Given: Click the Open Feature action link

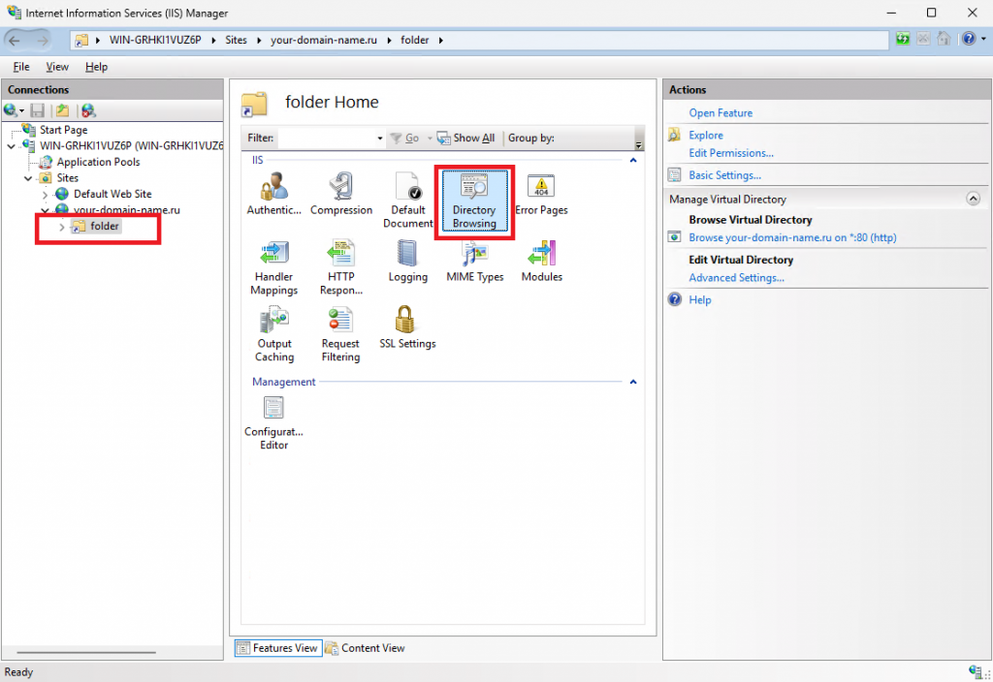Looking at the screenshot, I should click(x=721, y=113).
